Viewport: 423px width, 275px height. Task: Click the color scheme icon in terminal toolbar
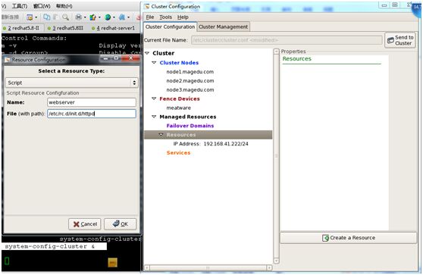[92, 17]
